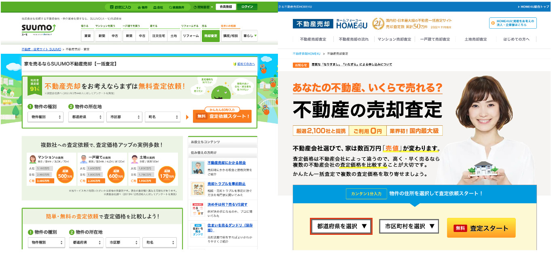This screenshot has width=551, height=253.
Task: Click the 無料 査定依頼スタート button
Action: [222, 116]
